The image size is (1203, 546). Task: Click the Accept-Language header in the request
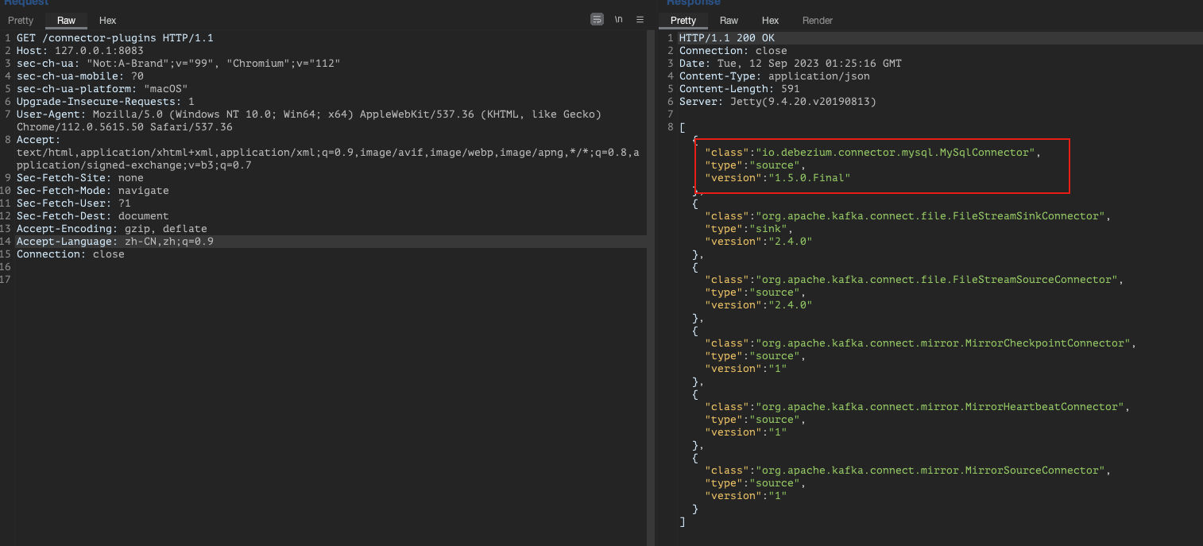115,242
